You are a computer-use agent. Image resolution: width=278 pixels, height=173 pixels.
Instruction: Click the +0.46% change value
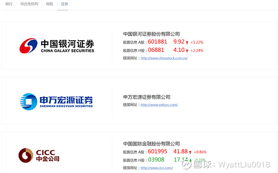tap(200, 152)
